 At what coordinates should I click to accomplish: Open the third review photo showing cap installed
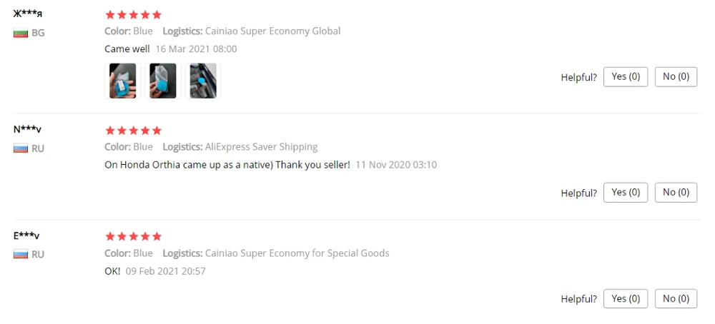coord(203,81)
